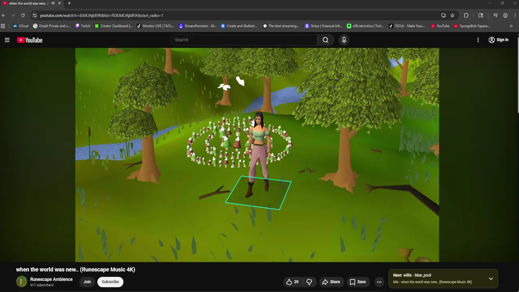Bookmark this page with star icon

click(x=453, y=15)
